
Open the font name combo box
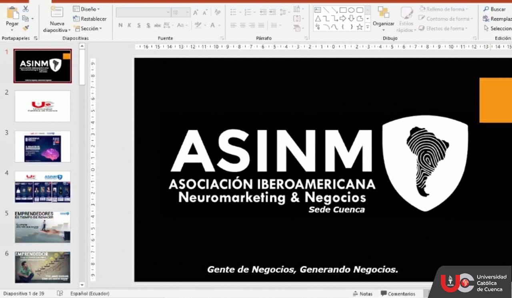coord(143,13)
